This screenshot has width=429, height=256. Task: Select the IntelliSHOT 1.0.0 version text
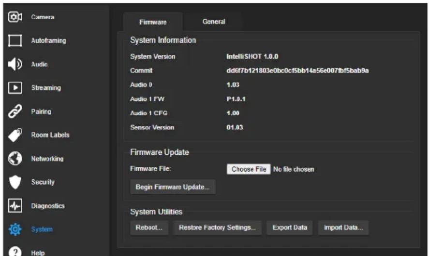252,56
